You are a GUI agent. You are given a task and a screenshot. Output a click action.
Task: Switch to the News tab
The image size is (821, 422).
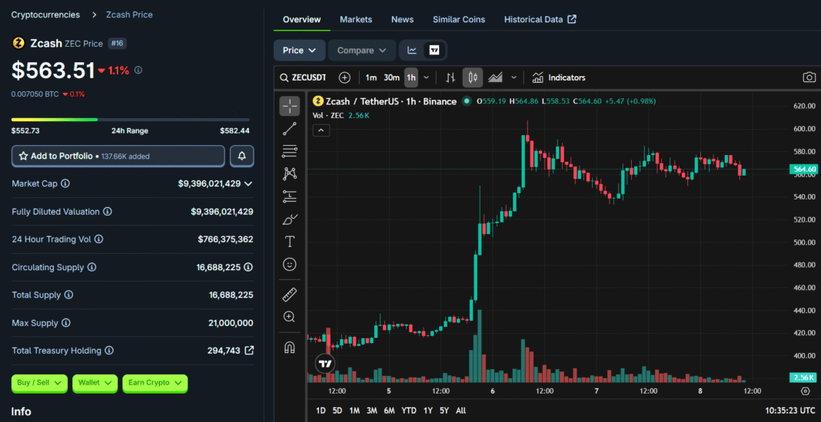[x=403, y=19]
